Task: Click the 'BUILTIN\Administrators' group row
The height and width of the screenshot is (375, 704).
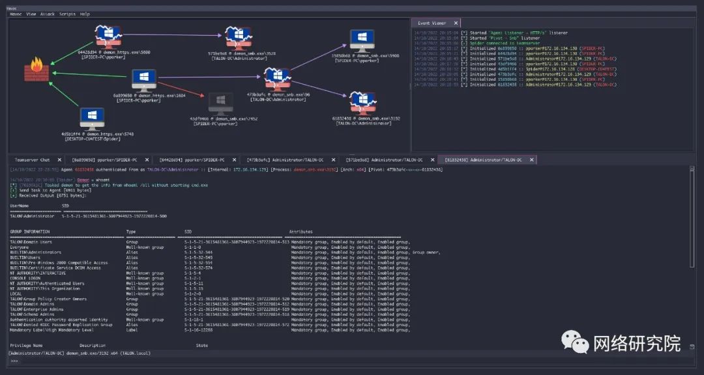Action: pos(226,253)
